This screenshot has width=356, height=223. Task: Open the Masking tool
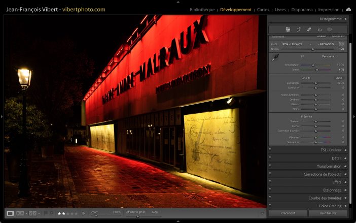point(330,29)
